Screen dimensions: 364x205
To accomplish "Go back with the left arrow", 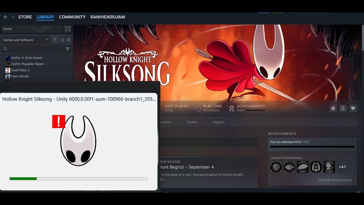I will pos(5,17).
